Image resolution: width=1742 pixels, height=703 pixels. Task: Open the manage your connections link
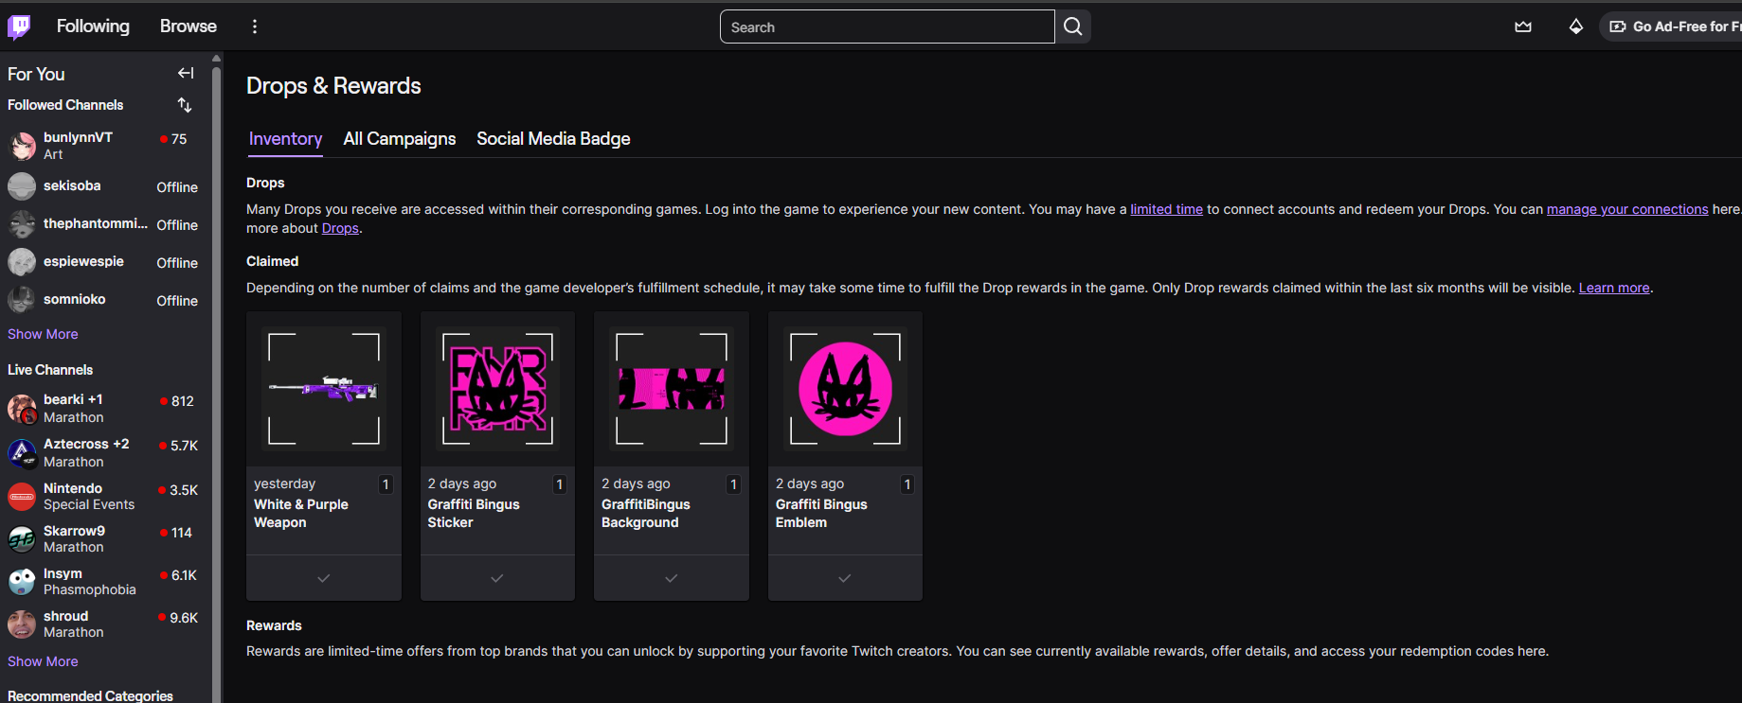pyautogui.click(x=1626, y=209)
